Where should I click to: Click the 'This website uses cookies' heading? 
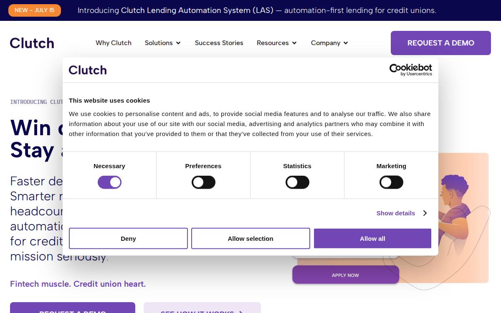(x=109, y=101)
